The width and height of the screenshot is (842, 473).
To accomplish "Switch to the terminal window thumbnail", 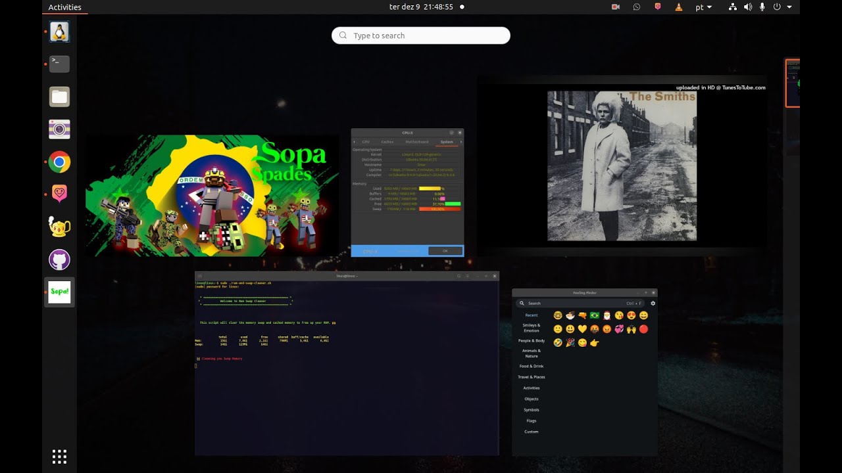I will click(x=347, y=363).
